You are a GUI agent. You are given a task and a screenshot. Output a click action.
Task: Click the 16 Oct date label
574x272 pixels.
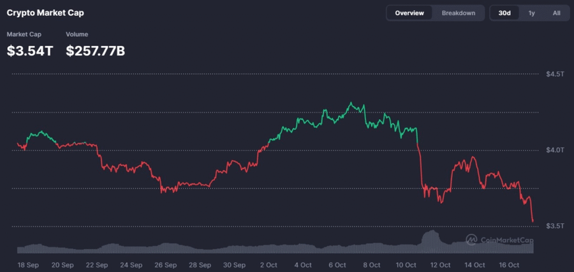click(510, 264)
